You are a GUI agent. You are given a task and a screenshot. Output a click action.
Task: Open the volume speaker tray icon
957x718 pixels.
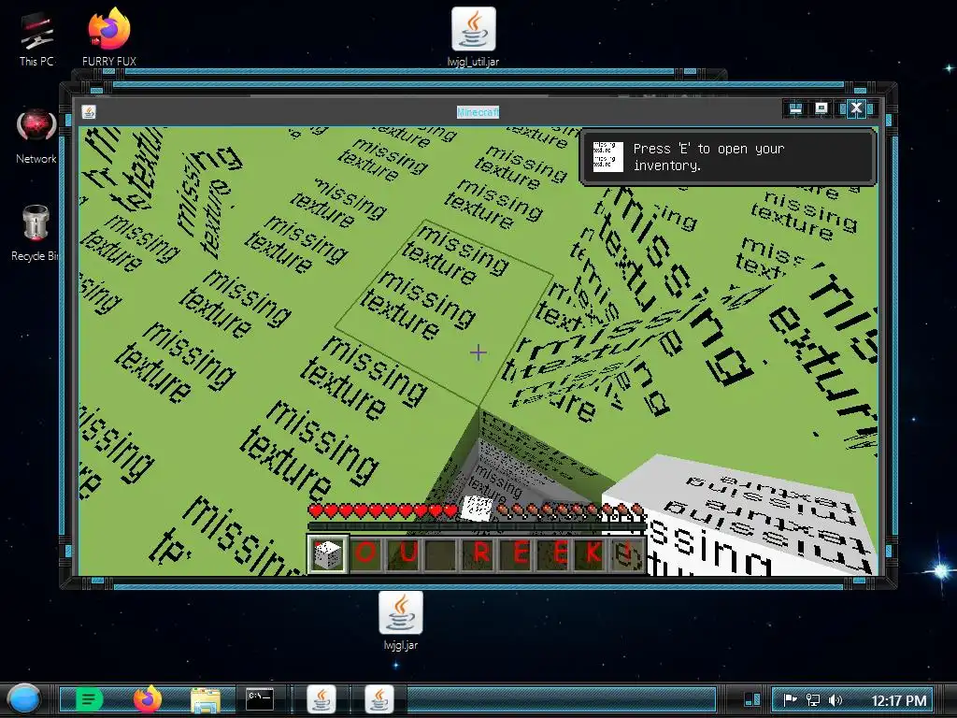pyautogui.click(x=835, y=699)
